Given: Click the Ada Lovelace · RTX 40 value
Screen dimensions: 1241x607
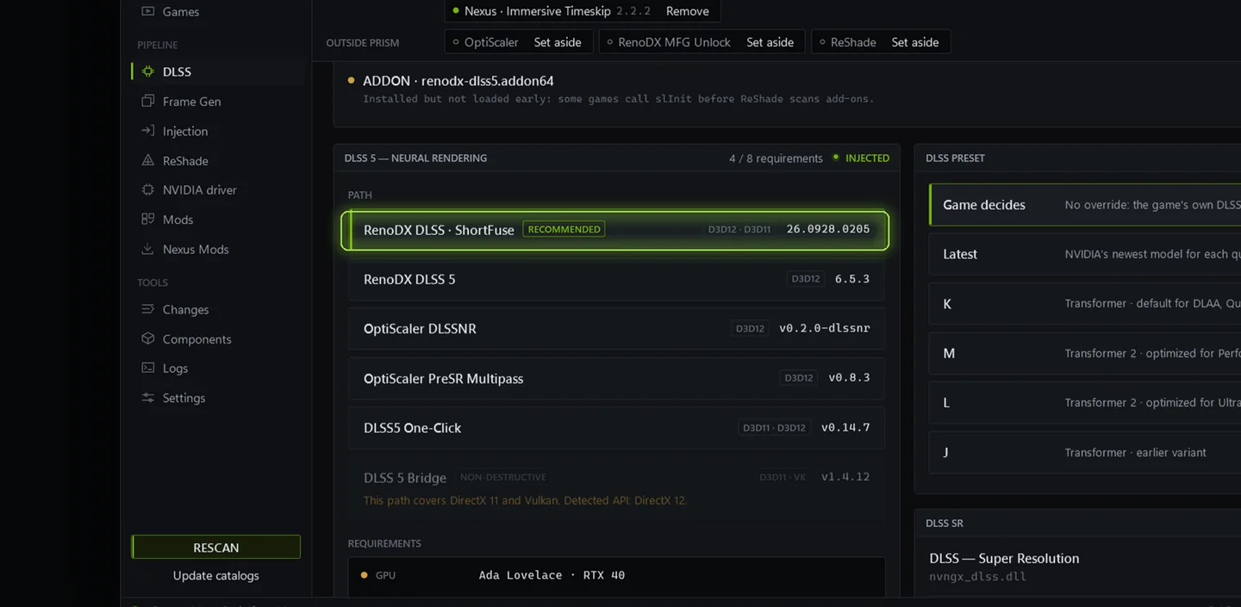Looking at the screenshot, I should click(x=552, y=575).
